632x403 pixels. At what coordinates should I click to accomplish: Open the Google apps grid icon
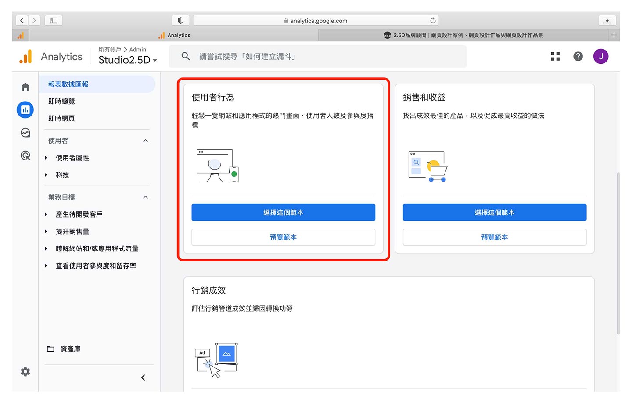(555, 56)
